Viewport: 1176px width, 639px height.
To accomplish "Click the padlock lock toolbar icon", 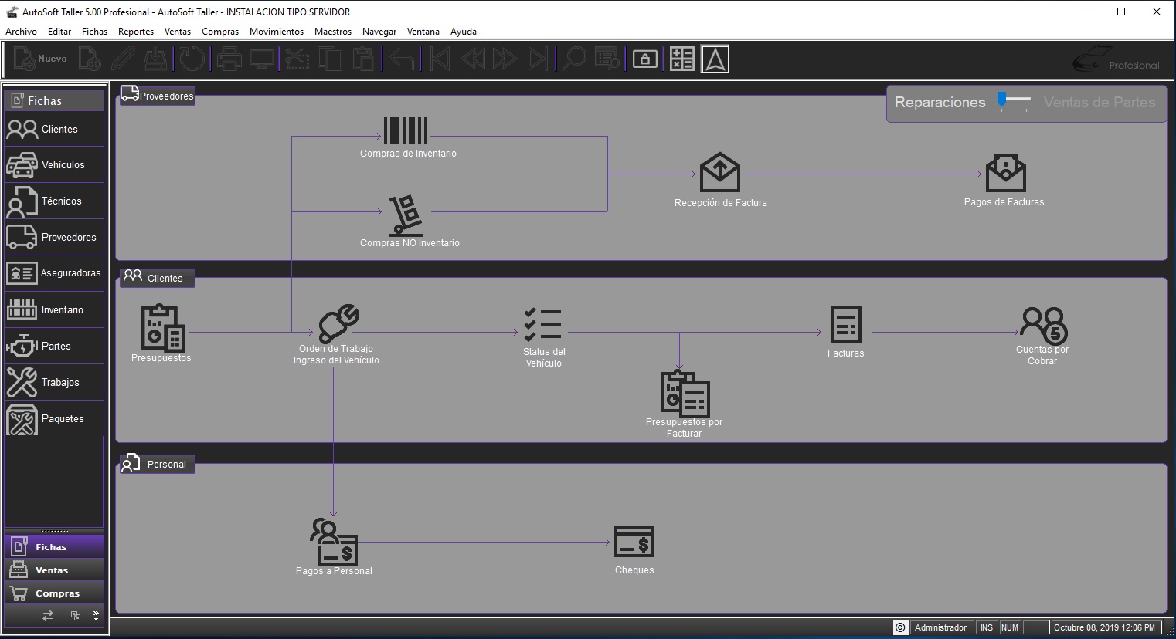I will (645, 59).
